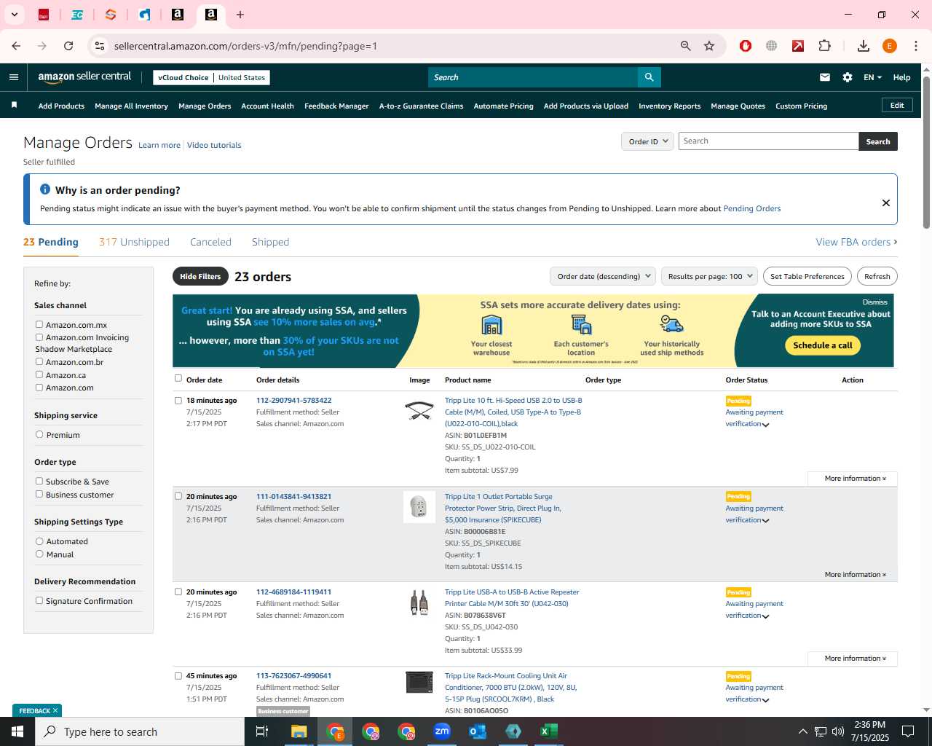Screen dimensions: 932x746
Task: Click the USB coiled cable product image
Action: pos(419,411)
